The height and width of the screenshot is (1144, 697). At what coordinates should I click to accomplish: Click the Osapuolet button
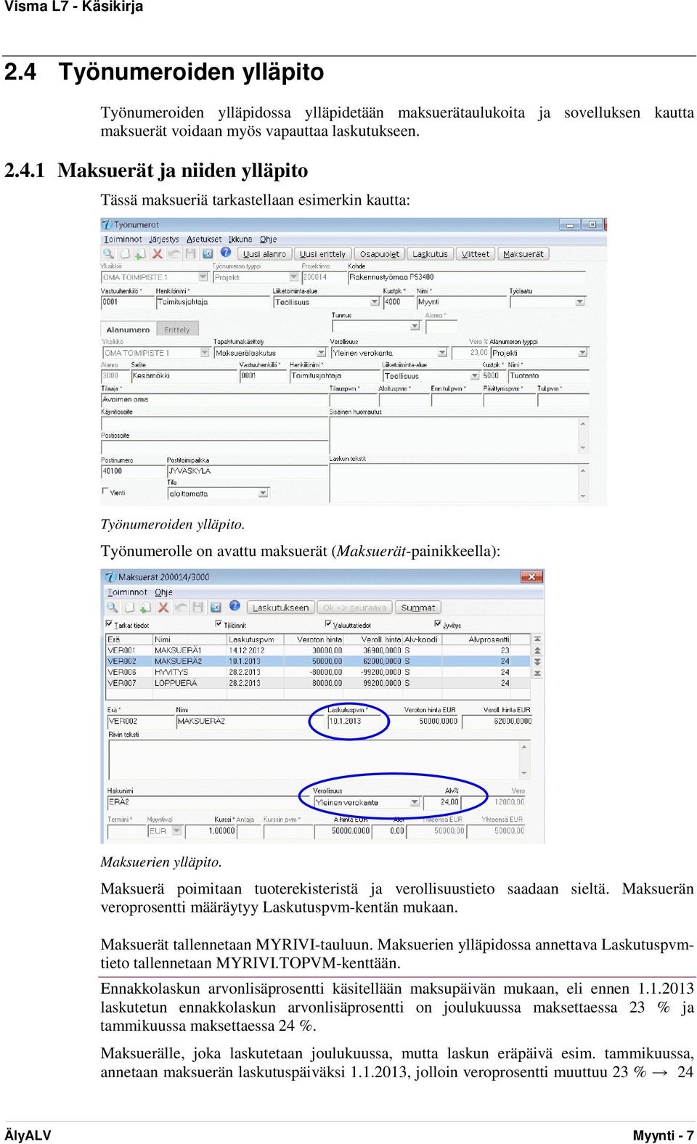point(380,254)
